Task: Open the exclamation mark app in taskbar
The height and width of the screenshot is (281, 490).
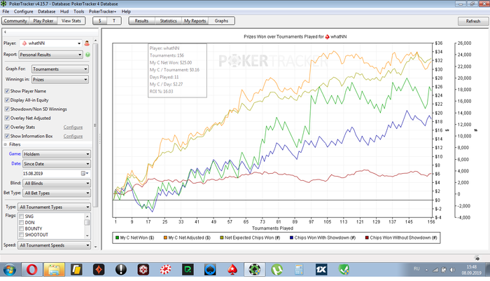Action: [x=121, y=269]
